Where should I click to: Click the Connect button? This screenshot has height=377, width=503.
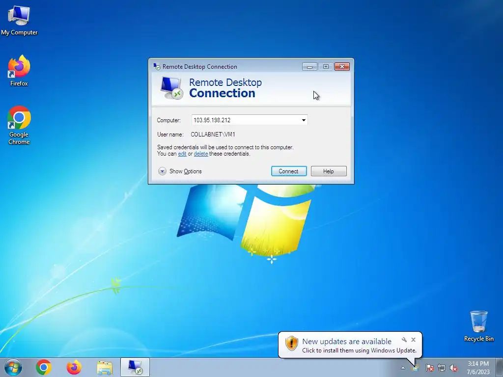(x=289, y=171)
